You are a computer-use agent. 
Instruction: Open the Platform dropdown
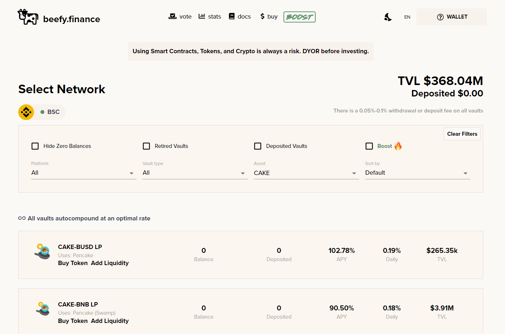pyautogui.click(x=84, y=173)
